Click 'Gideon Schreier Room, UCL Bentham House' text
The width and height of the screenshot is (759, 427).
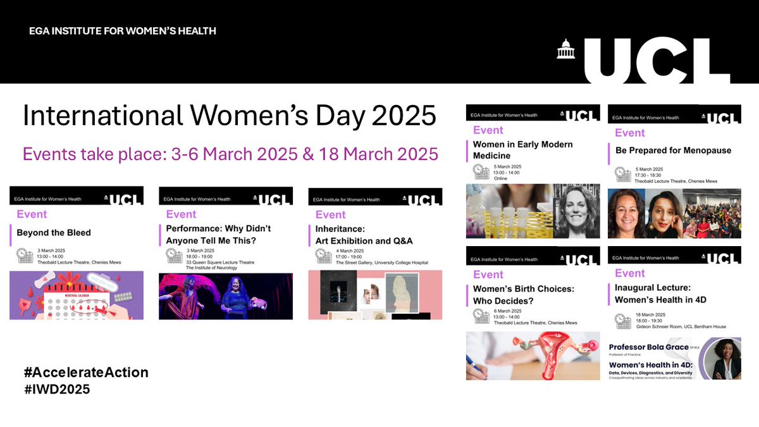tap(681, 326)
